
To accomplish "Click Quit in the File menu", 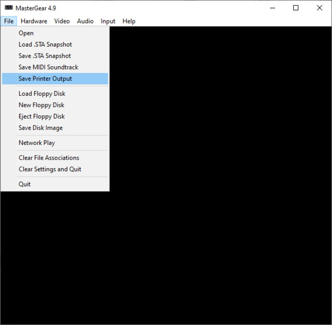I will pos(55,184).
